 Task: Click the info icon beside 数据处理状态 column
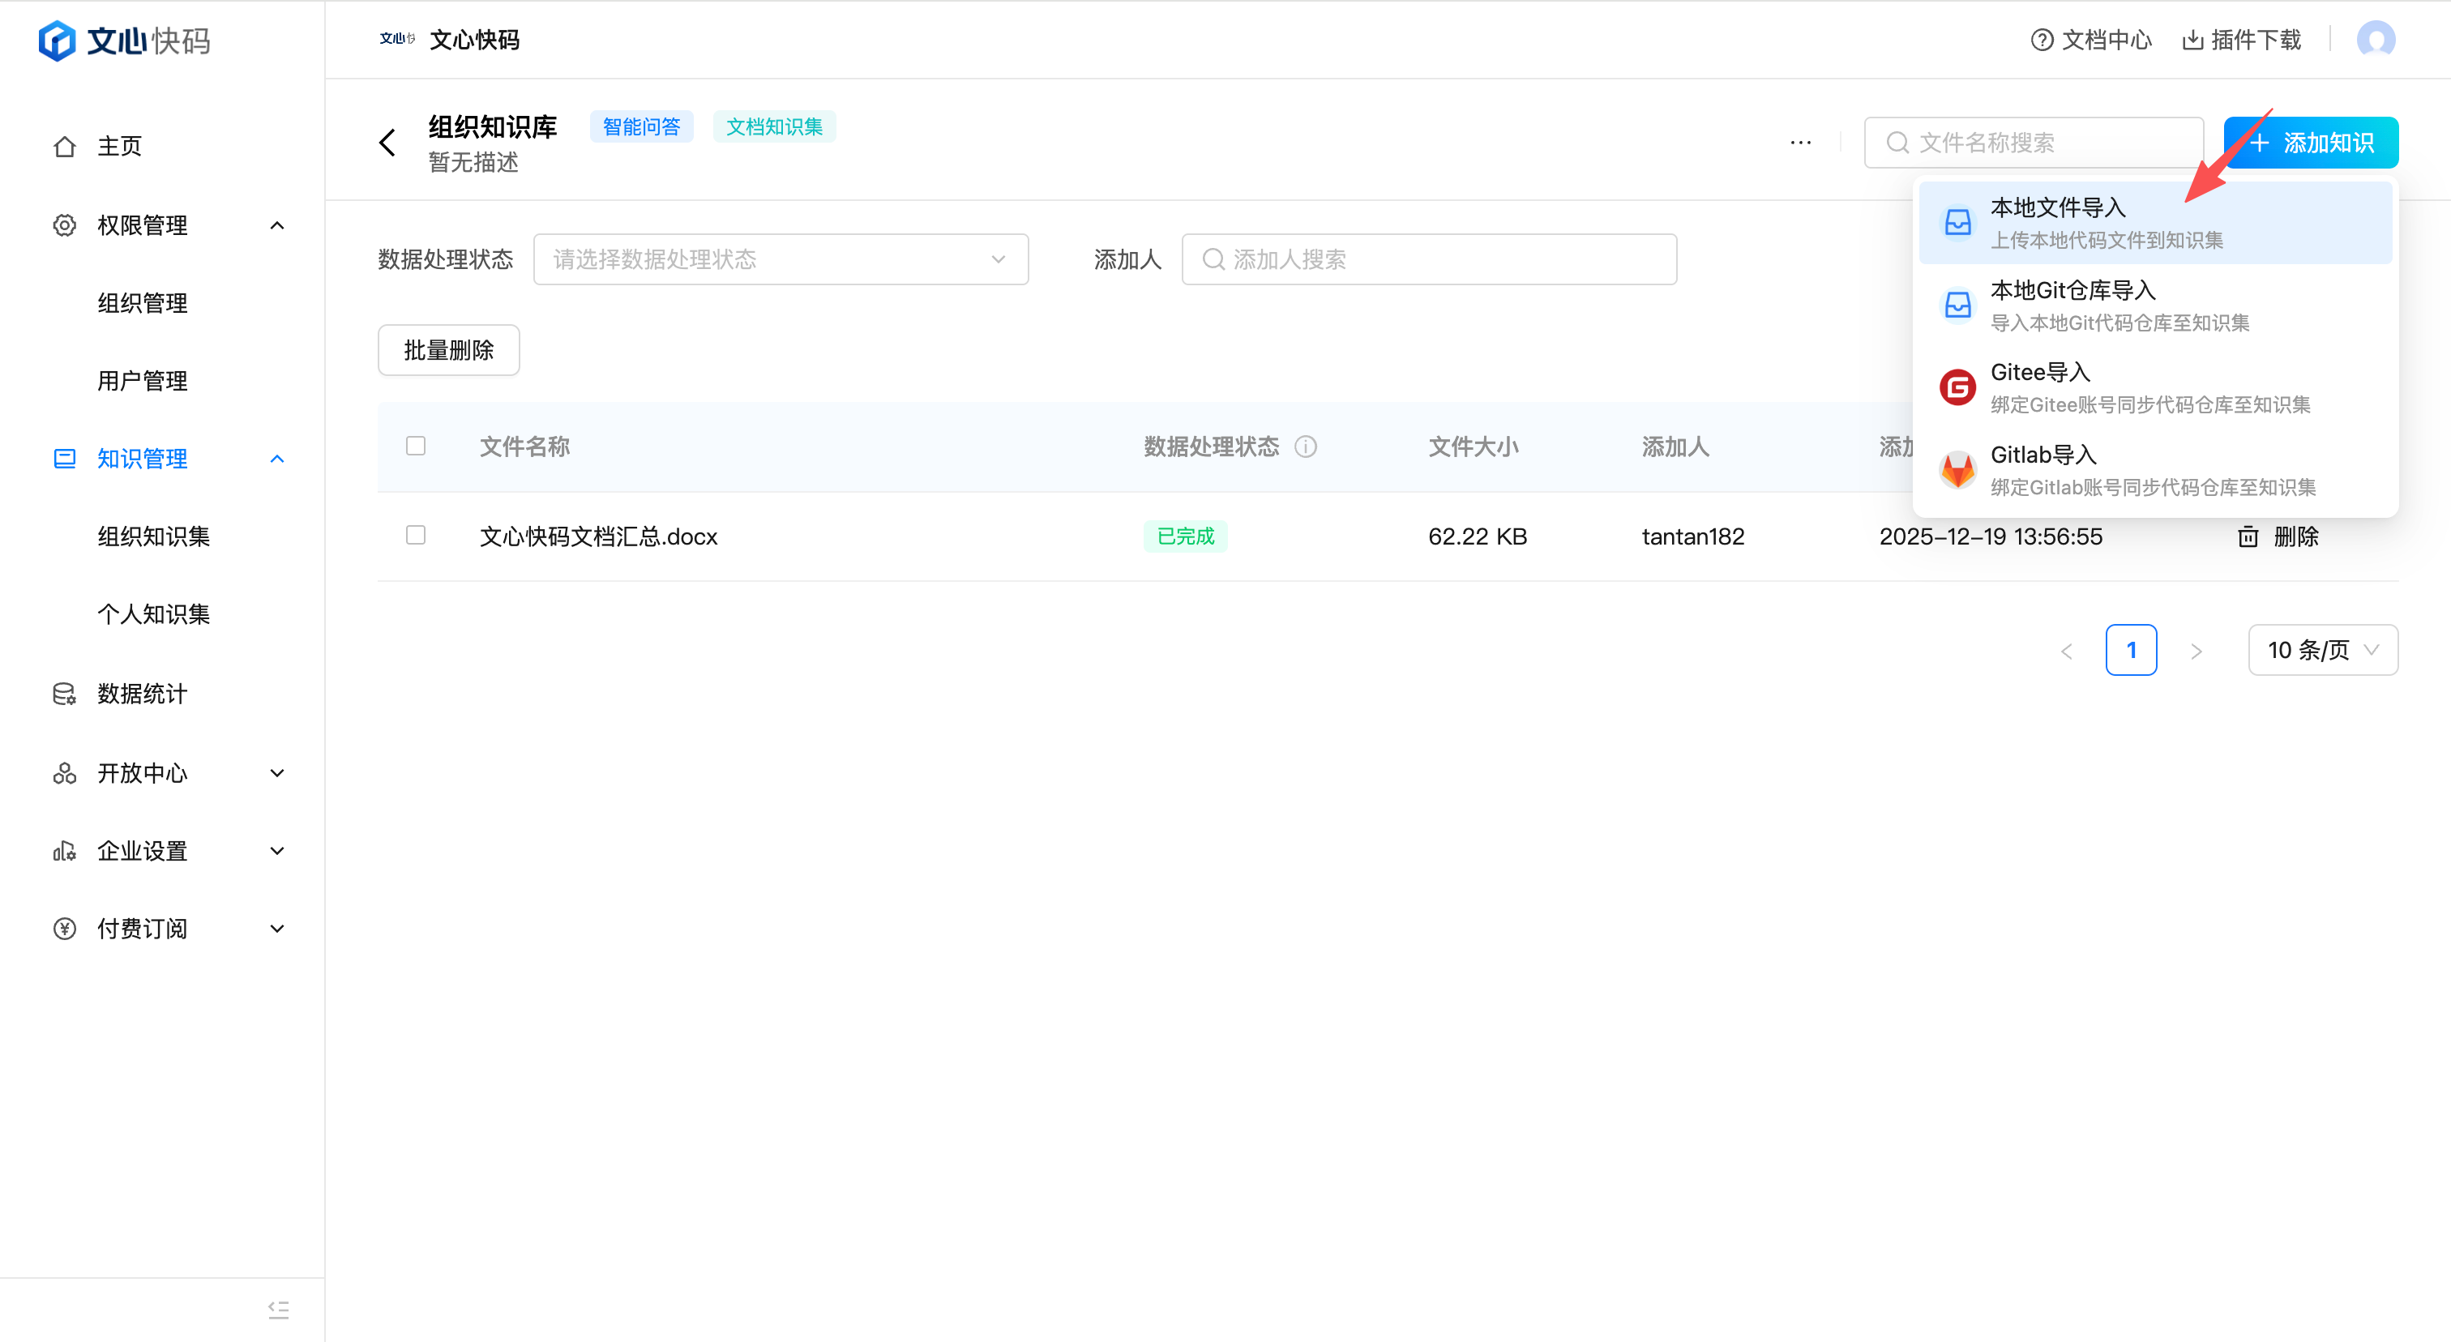point(1306,446)
